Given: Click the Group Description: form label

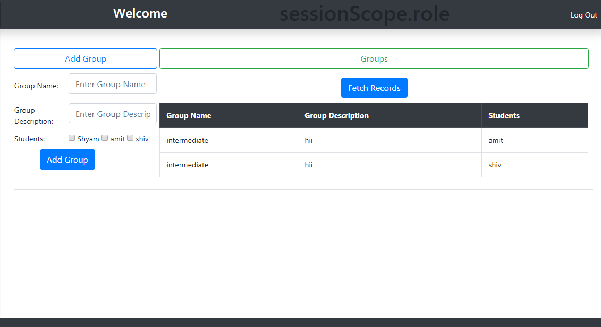Looking at the screenshot, I should point(33,116).
